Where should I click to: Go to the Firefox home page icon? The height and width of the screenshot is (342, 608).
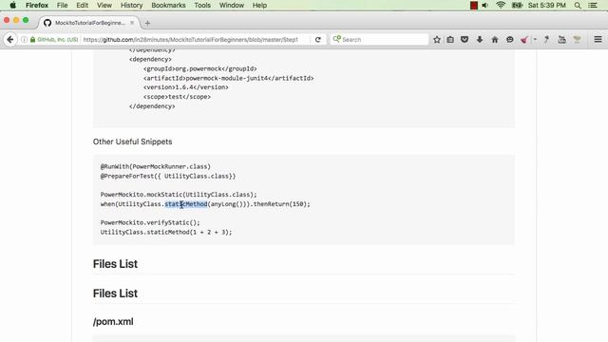click(495, 40)
